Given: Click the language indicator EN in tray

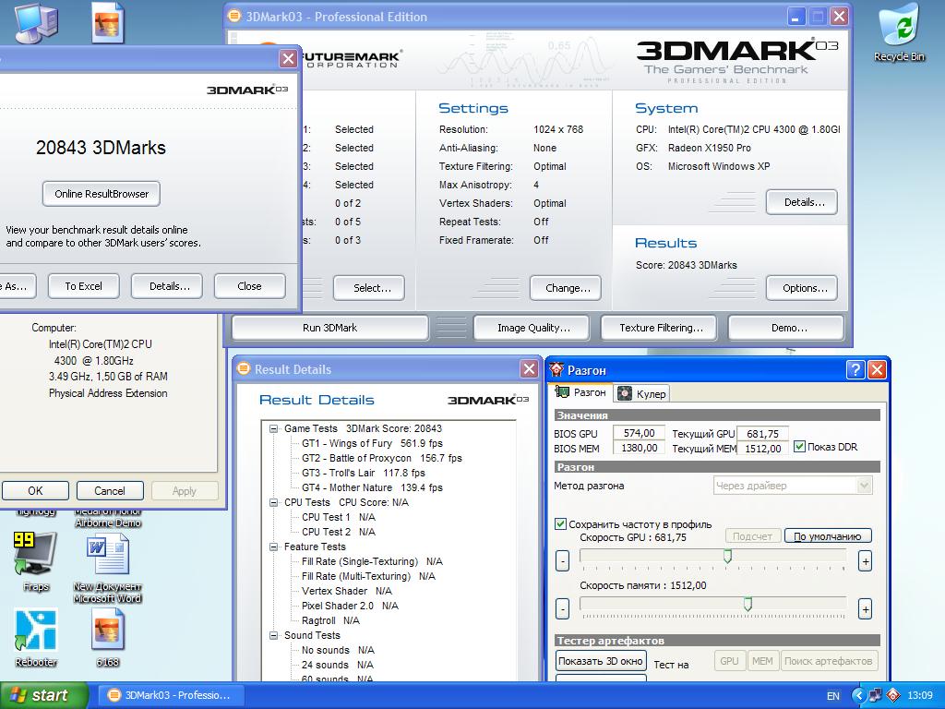Looking at the screenshot, I should click(833, 696).
